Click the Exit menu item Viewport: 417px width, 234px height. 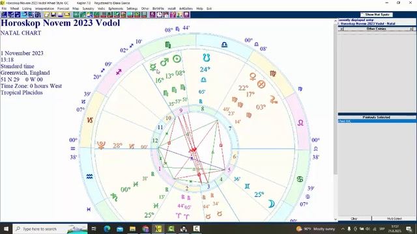pyautogui.click(x=209, y=8)
